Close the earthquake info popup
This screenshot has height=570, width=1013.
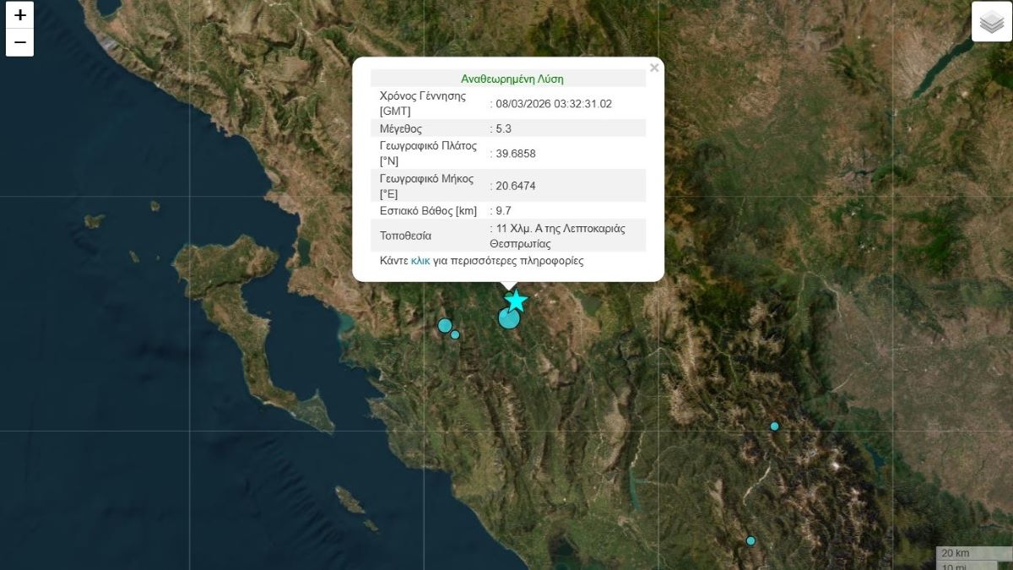tap(653, 68)
